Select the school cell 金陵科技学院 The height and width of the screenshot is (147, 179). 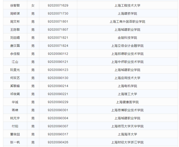point(128,38)
